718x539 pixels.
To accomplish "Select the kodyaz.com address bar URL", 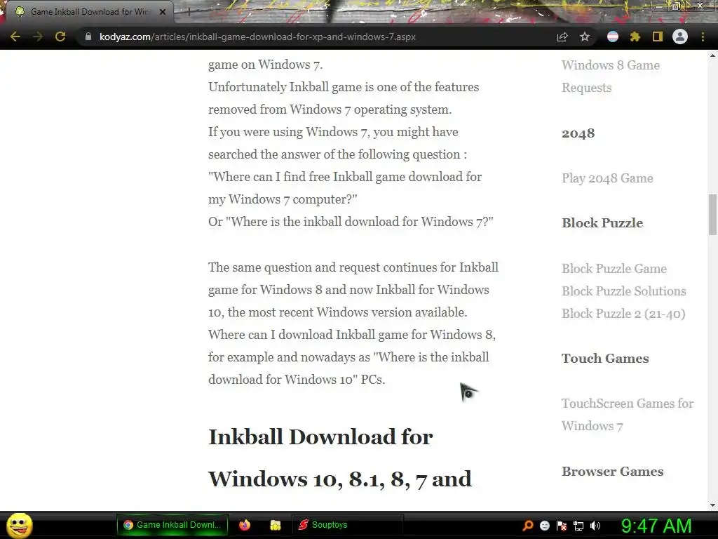I will 257,36.
